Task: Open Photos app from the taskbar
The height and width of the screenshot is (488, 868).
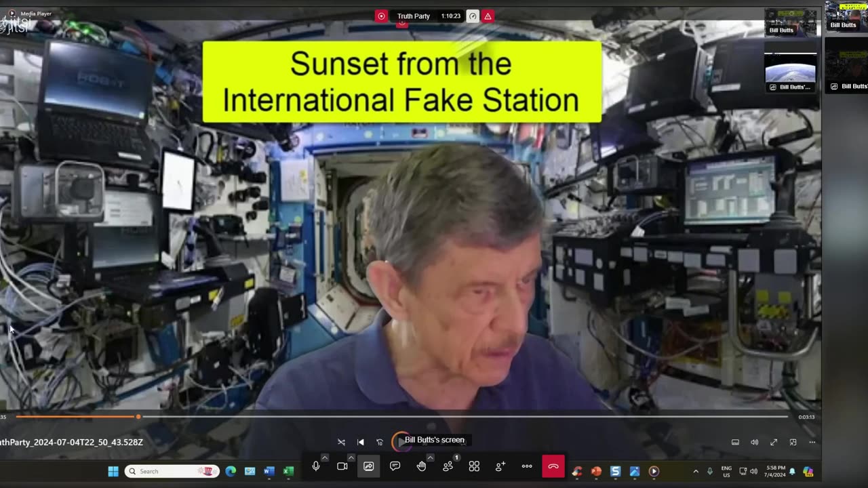Action: click(x=635, y=471)
